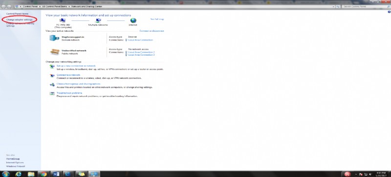Screen dimensions: 391x177
Task: Open File Explorer folder from taskbar
Action: pyautogui.click(x=31, y=174)
